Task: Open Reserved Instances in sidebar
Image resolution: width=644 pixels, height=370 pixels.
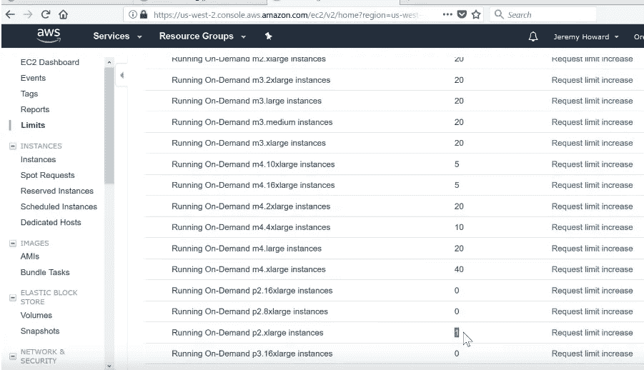Action: [57, 191]
